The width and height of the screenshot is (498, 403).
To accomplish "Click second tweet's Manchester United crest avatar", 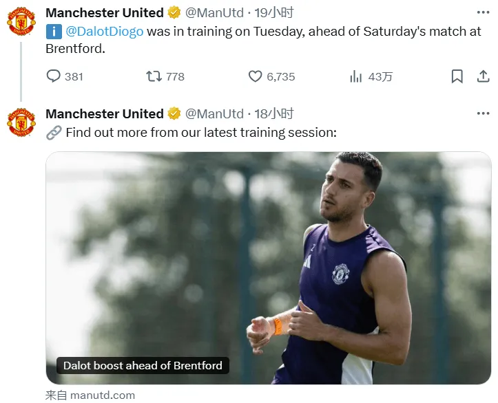I will pyautogui.click(x=21, y=122).
